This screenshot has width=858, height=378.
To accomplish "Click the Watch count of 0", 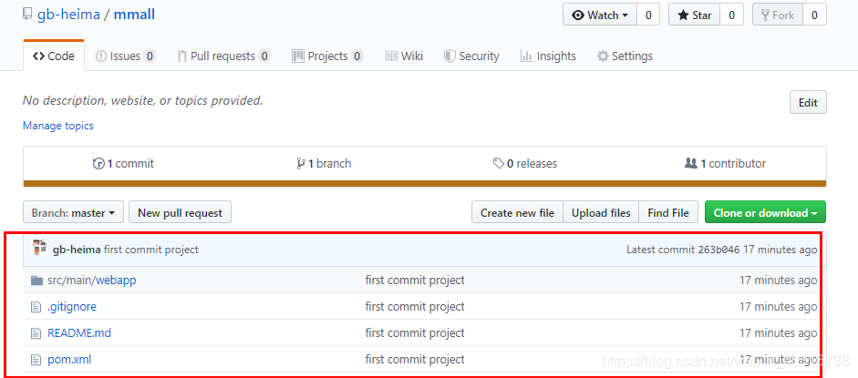I will click(x=648, y=15).
